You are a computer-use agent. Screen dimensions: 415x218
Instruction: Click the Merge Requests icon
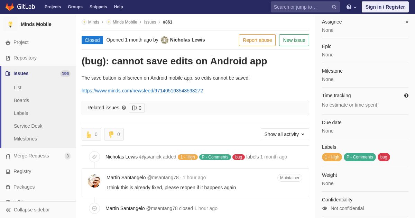pyautogui.click(x=8, y=156)
